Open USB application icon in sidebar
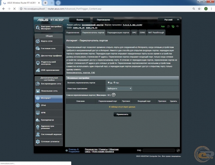This screenshot has height=165, width=215. tap(38, 70)
